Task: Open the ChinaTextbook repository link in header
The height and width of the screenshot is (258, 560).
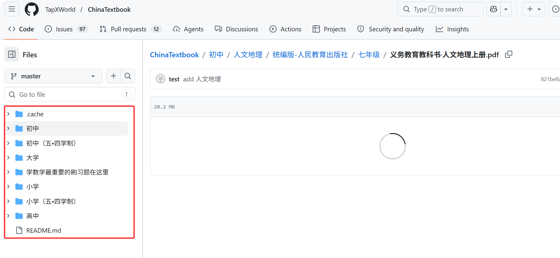Action: [x=109, y=9]
